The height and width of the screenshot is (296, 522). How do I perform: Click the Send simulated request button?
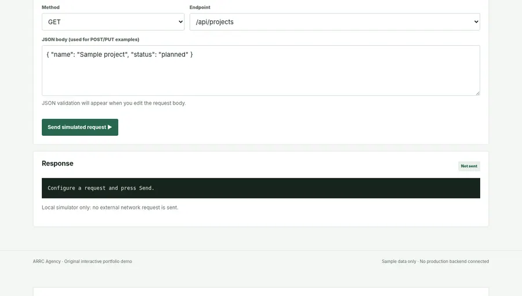click(80, 127)
